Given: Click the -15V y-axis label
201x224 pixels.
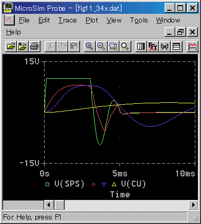Looking at the screenshot, I should [29, 163].
